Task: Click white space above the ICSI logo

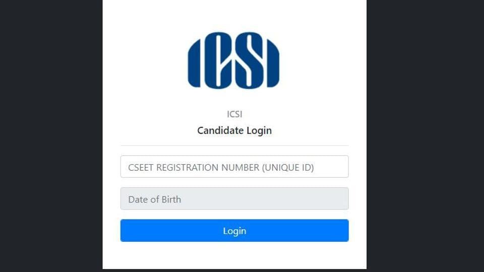Action: [x=234, y=15]
